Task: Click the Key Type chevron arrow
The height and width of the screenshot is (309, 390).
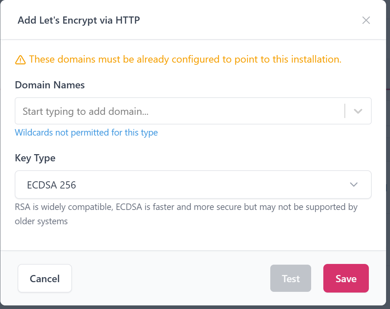Action: pyautogui.click(x=353, y=185)
